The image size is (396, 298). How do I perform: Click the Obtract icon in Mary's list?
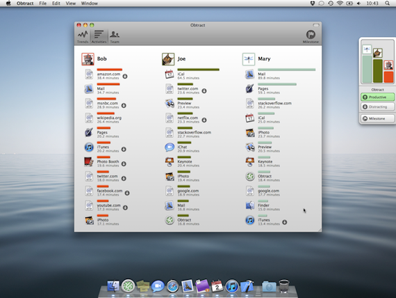(250, 176)
